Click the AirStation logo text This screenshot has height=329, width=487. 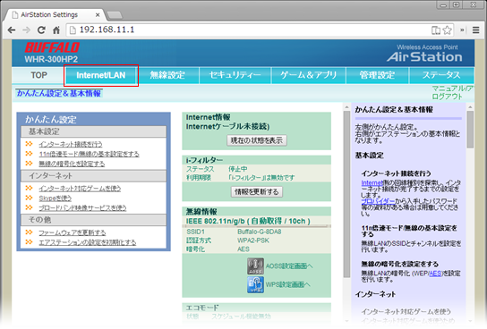(424, 56)
